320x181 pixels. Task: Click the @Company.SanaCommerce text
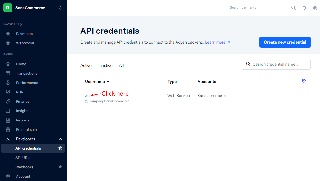click(x=107, y=101)
